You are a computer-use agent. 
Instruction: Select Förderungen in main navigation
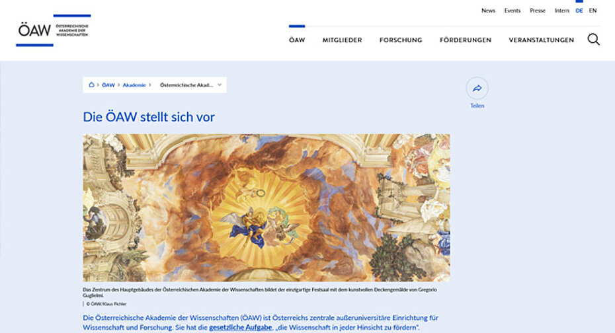465,40
